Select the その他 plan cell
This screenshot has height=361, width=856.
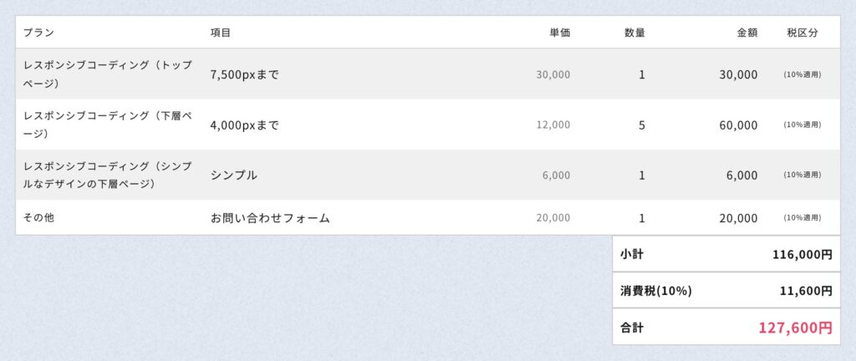tap(38, 218)
